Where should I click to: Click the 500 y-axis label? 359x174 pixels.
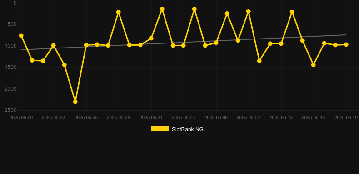pyautogui.click(x=12, y=24)
